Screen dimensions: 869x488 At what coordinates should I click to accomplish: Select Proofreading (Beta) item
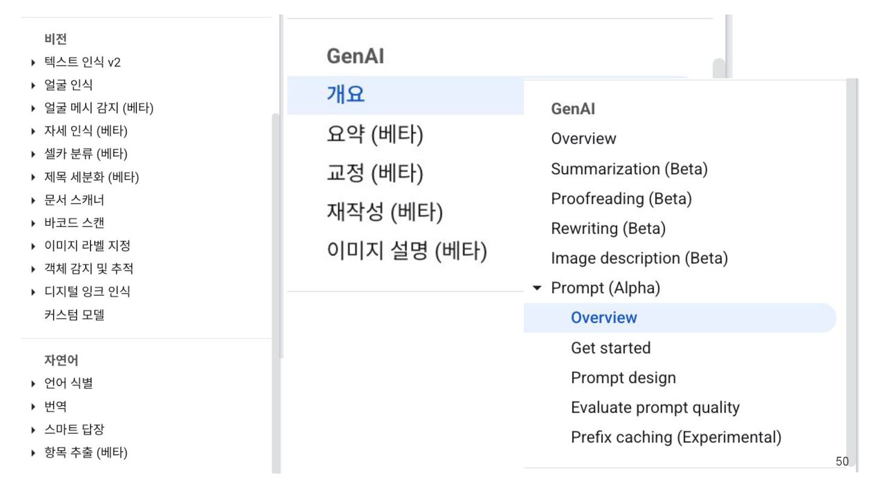(x=621, y=198)
